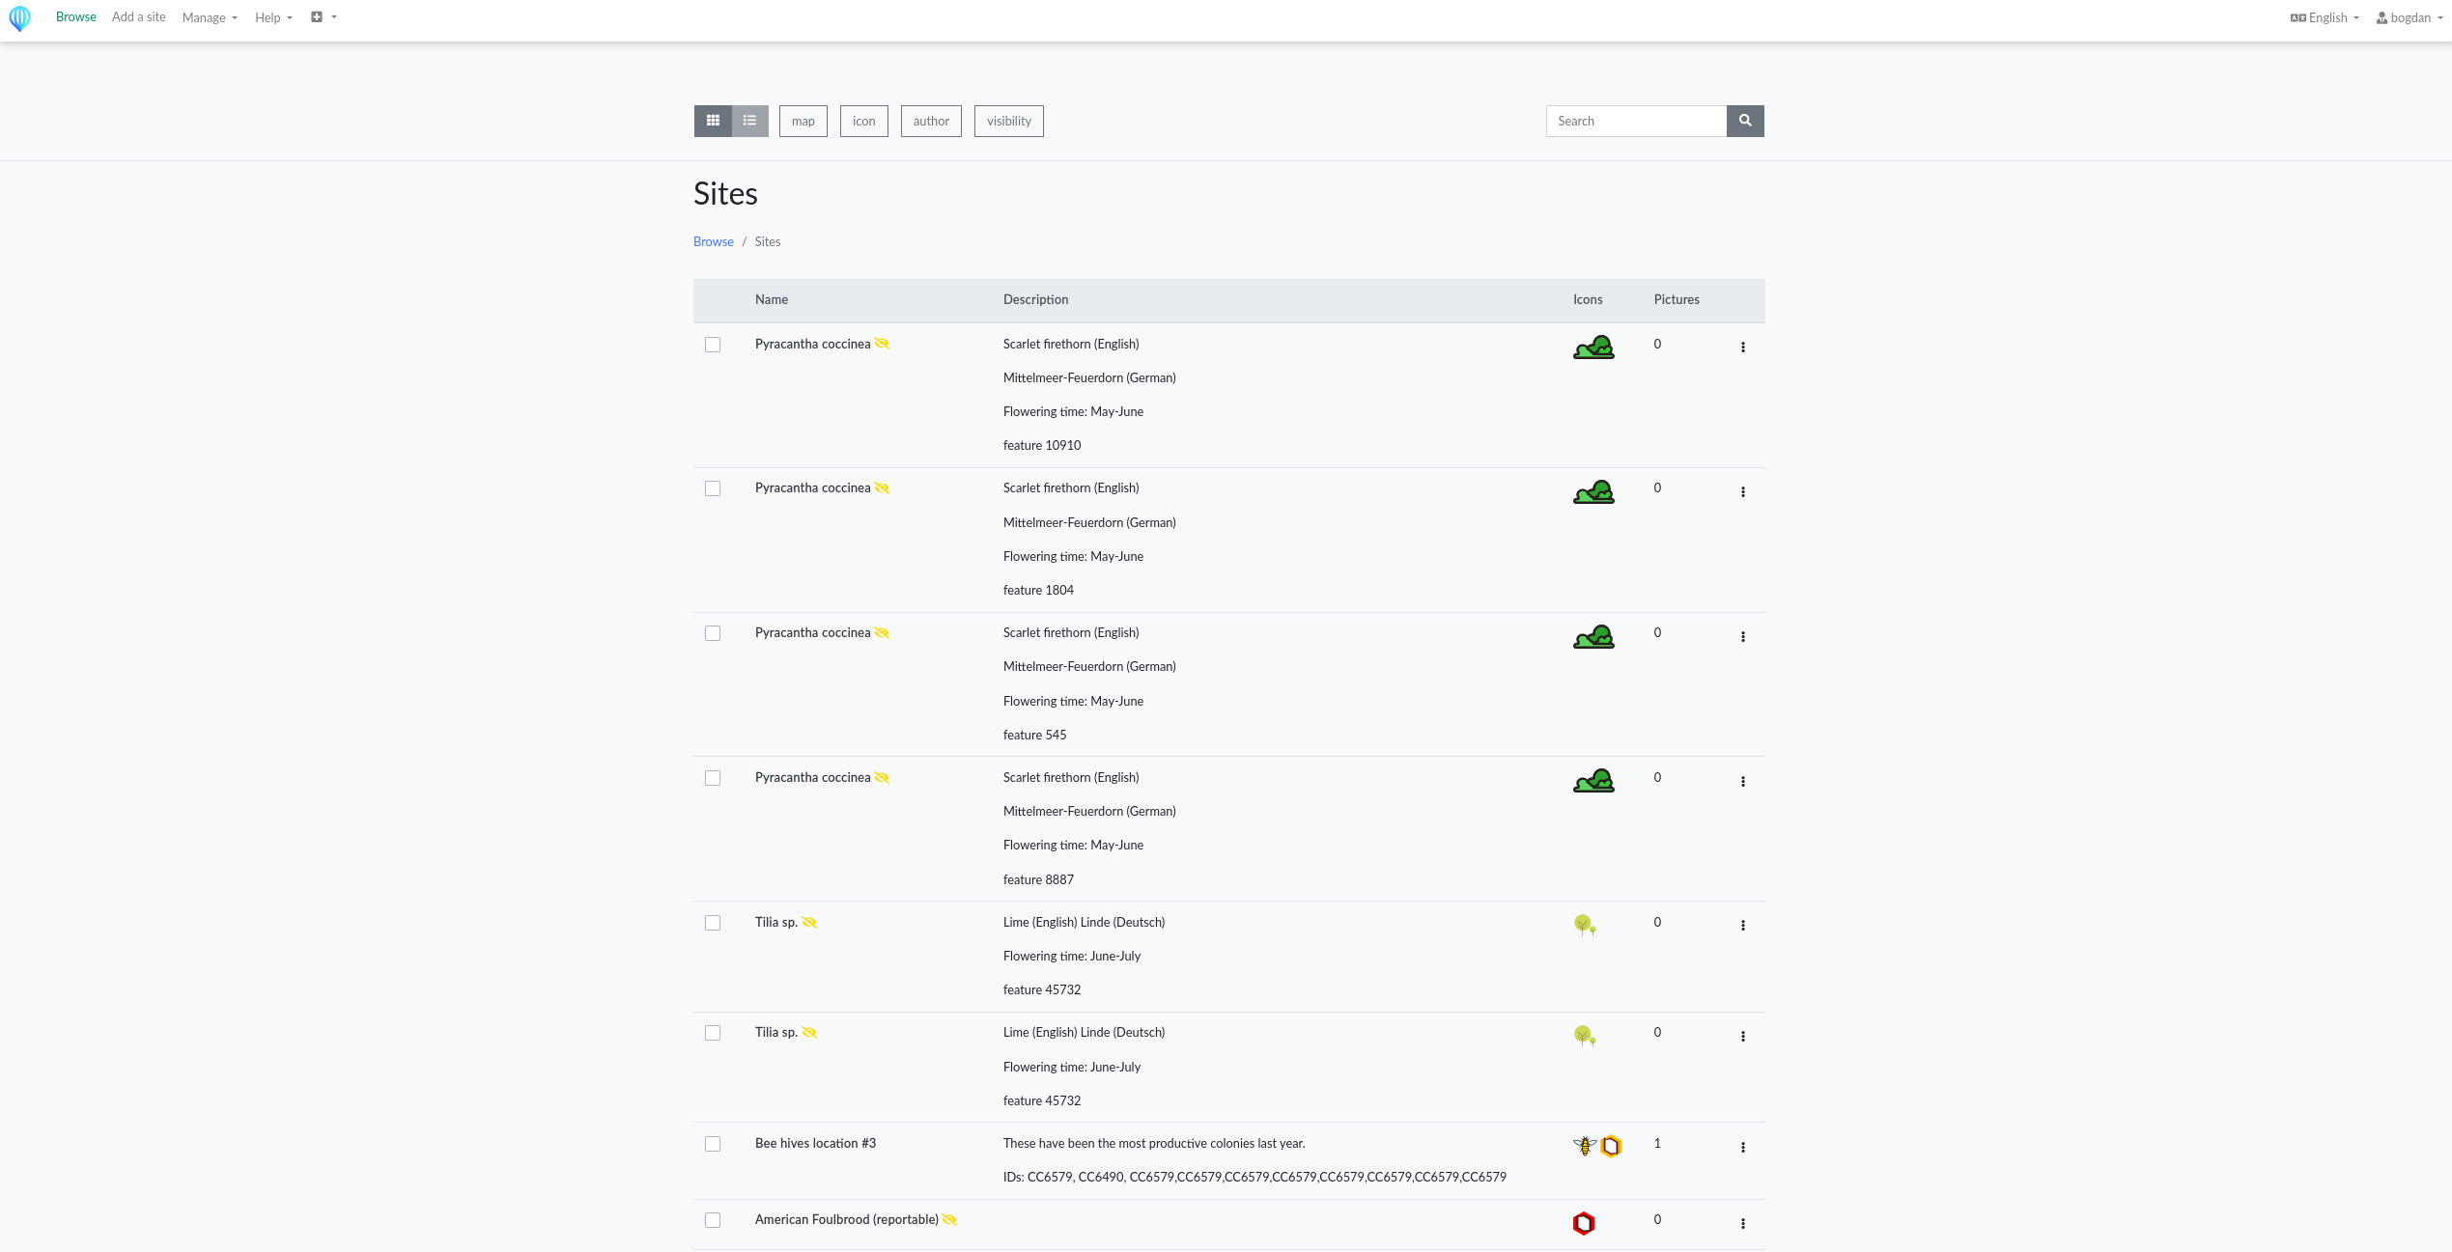Click the Browse breadcrumb link
2452x1252 pixels.
tap(713, 241)
